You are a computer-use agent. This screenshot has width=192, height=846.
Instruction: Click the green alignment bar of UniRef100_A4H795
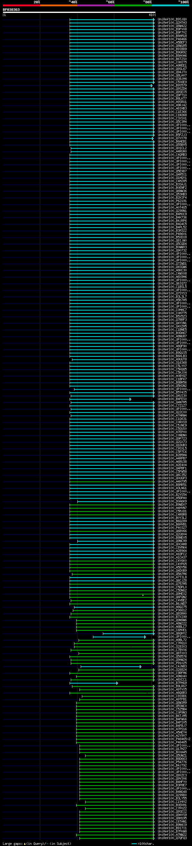point(112,481)
